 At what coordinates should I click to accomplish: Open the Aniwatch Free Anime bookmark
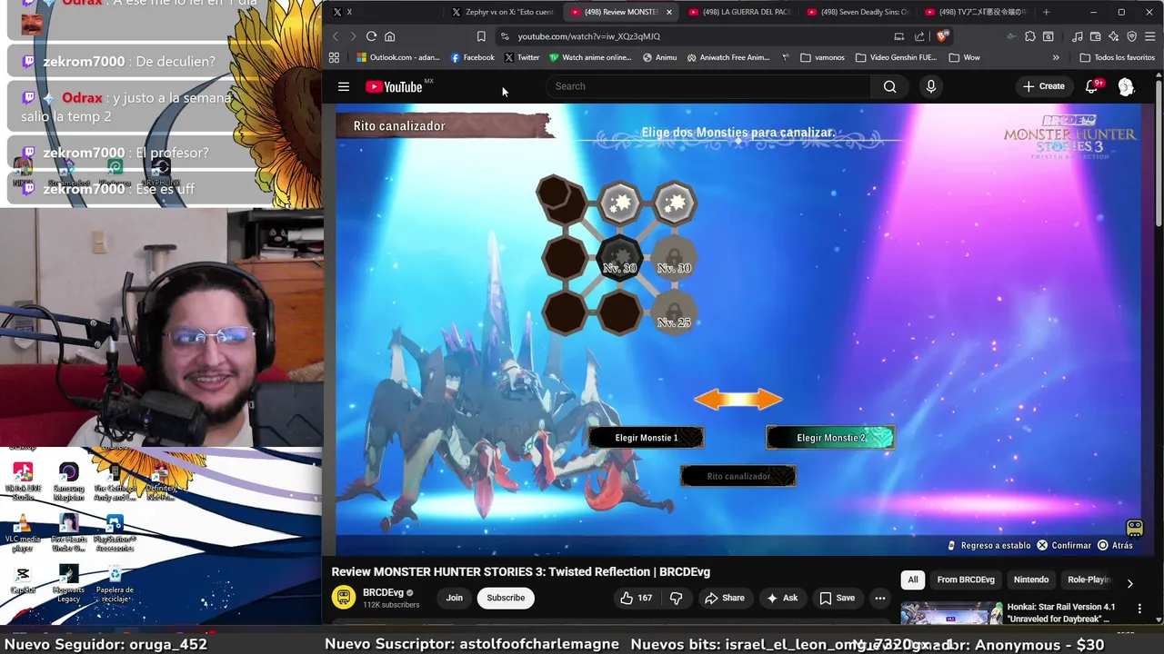(728, 57)
